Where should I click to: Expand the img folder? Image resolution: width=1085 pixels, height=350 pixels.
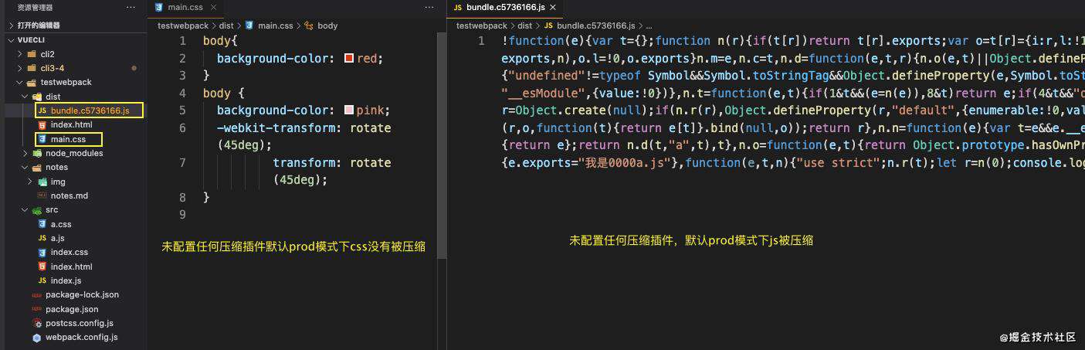(x=32, y=182)
